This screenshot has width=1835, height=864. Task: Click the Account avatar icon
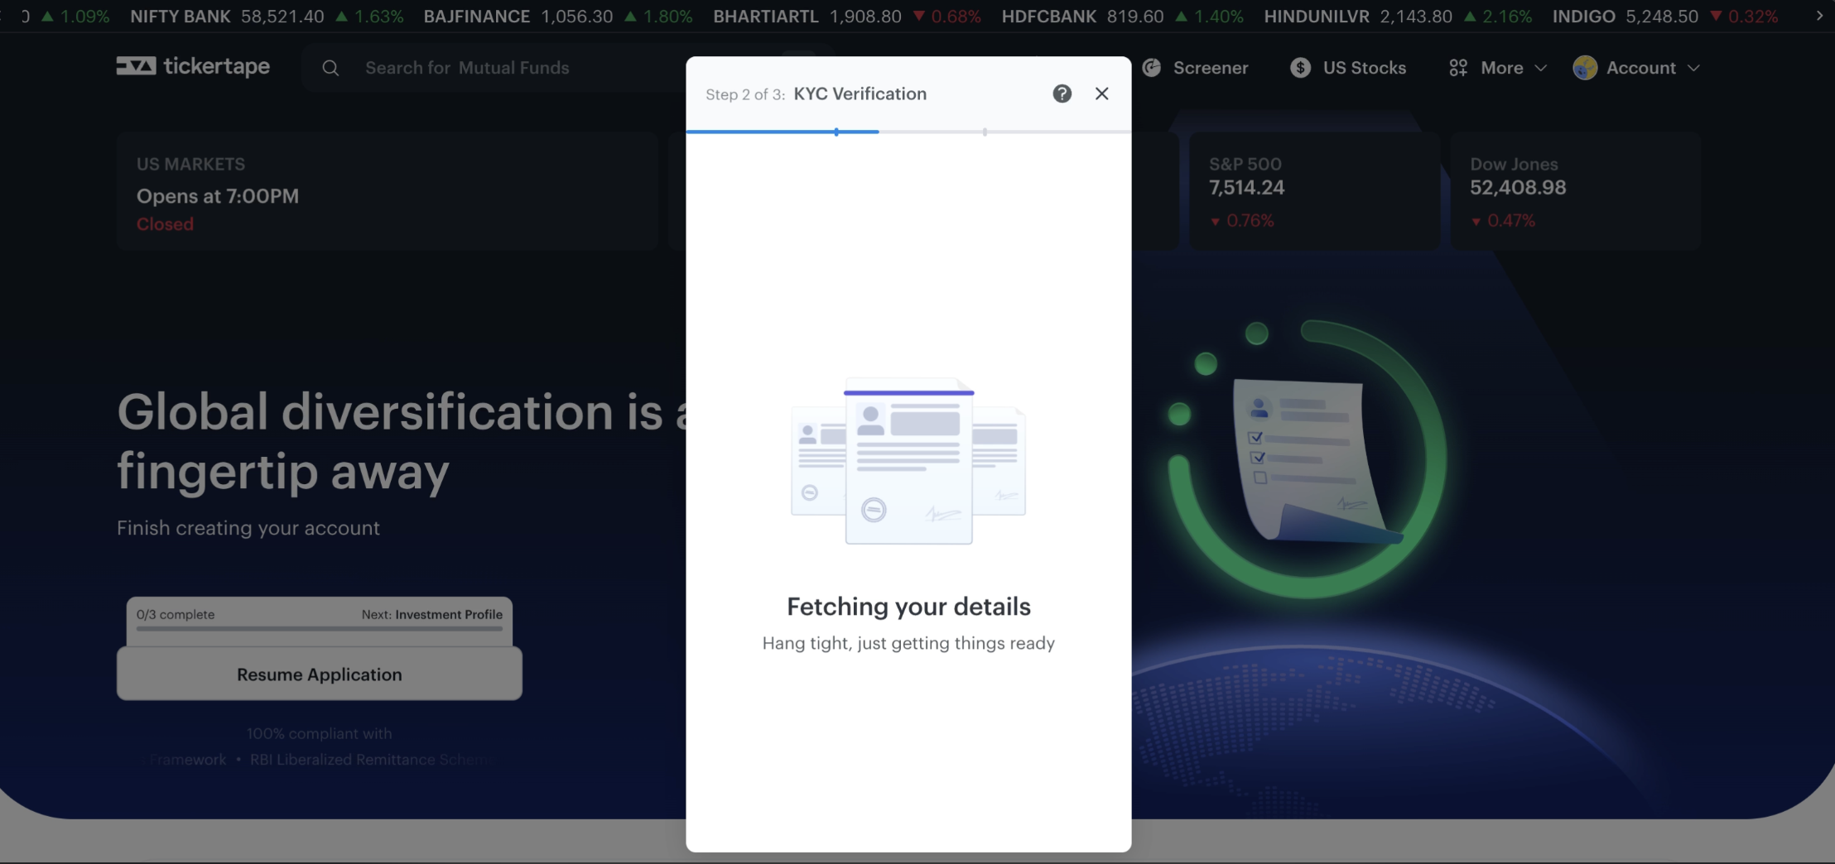click(1585, 68)
